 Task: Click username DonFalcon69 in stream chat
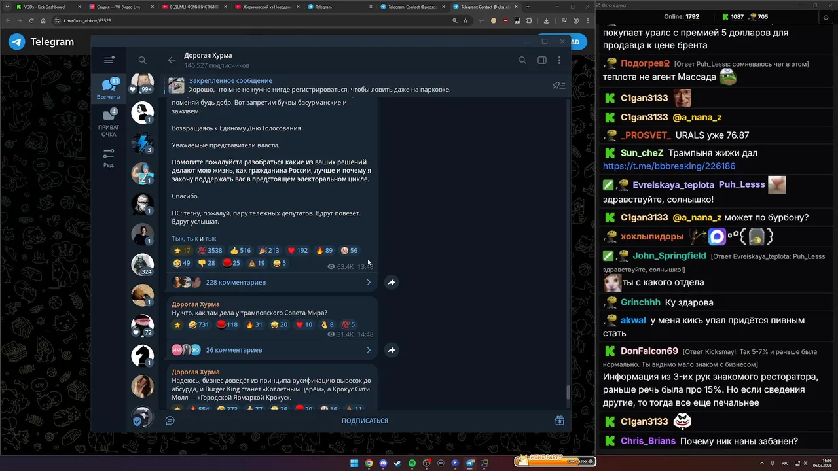[x=649, y=351]
